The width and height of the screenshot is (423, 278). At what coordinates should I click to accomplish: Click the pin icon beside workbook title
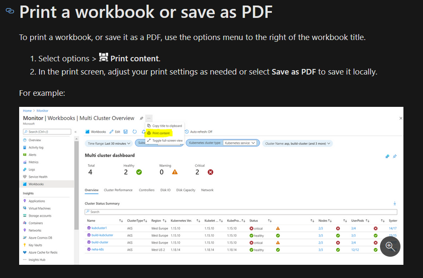tap(141, 118)
